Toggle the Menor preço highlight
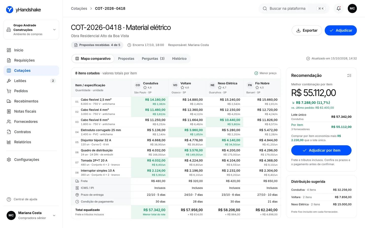The height and width of the screenshot is (228, 365). [265, 73]
